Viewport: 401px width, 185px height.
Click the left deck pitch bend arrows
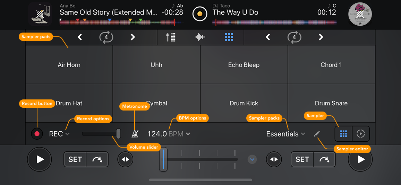(125, 159)
